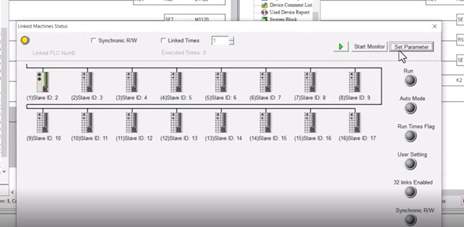The width and height of the screenshot is (464, 227).
Task: Select the Slave ID: 7 PLC icon
Action: tap(266, 82)
